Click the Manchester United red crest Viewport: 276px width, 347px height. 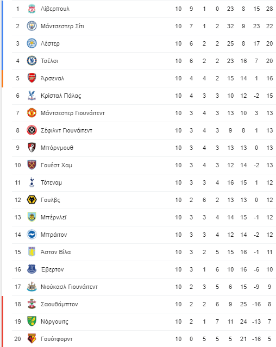(x=32, y=113)
